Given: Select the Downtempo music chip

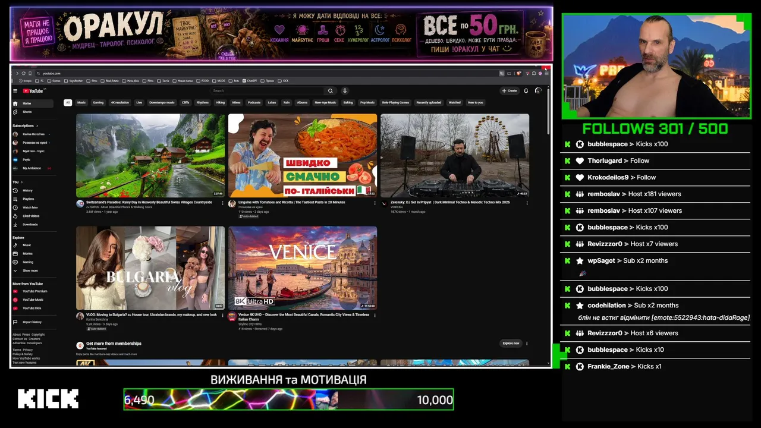Looking at the screenshot, I should coord(162,102).
